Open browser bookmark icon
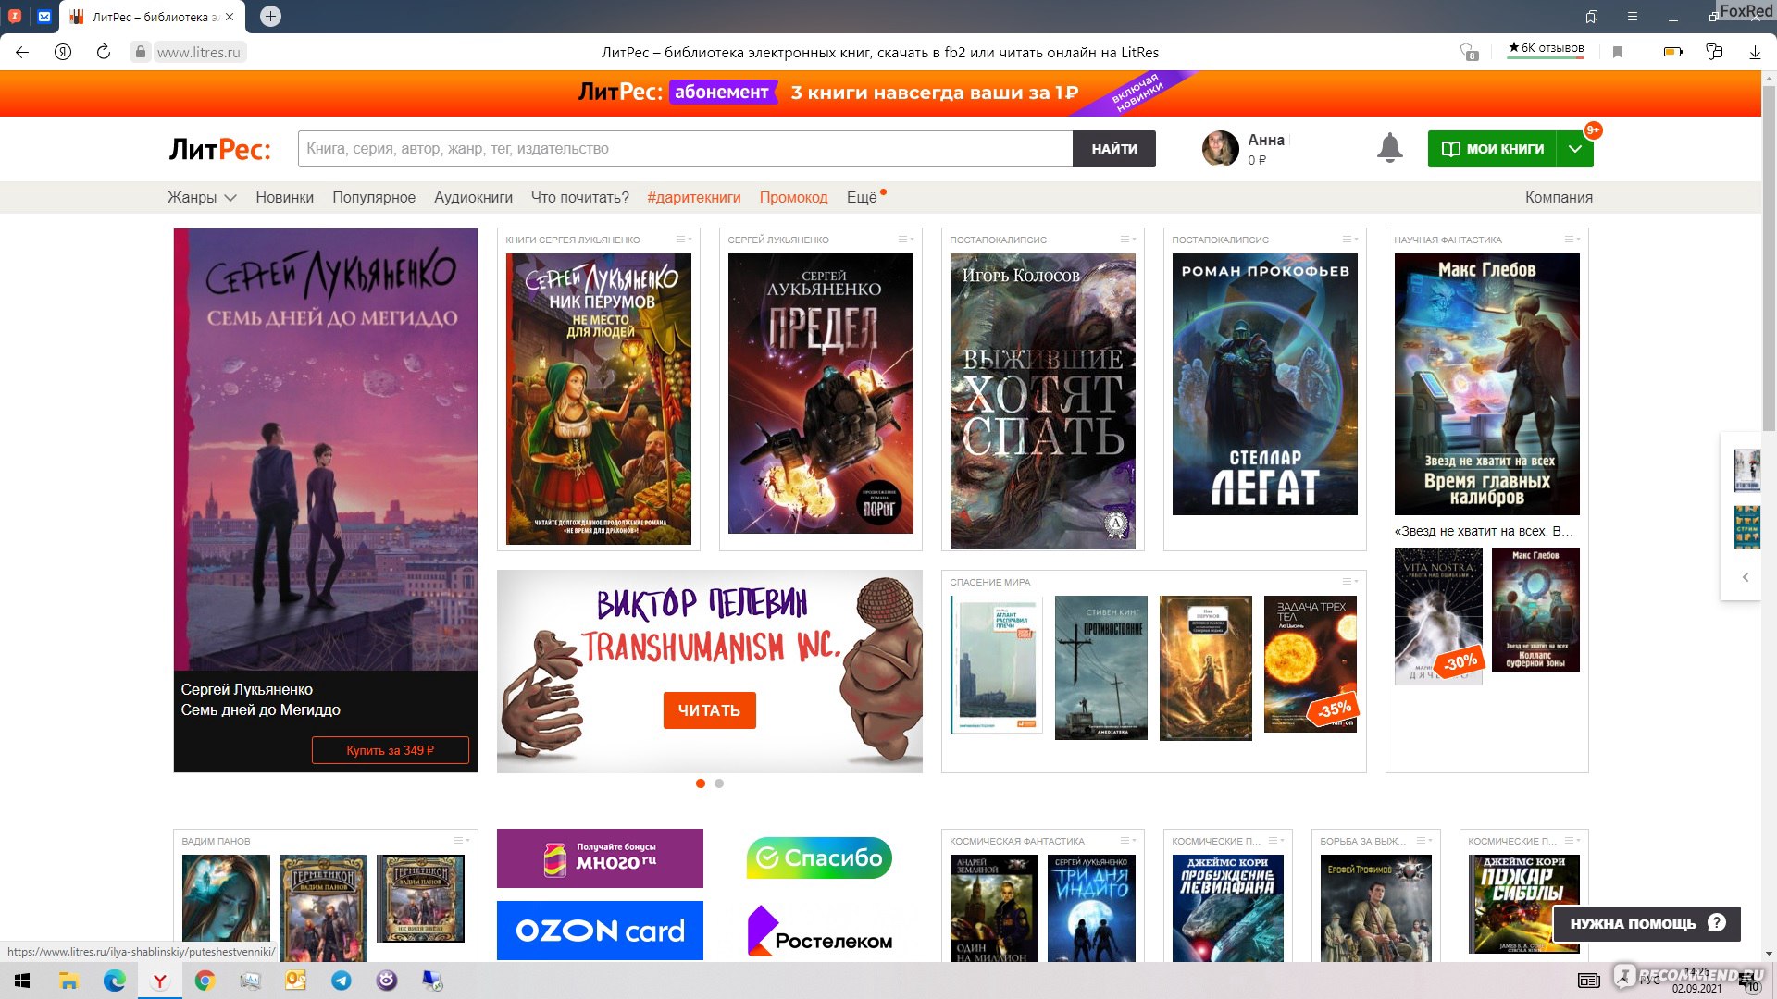 (x=1618, y=52)
